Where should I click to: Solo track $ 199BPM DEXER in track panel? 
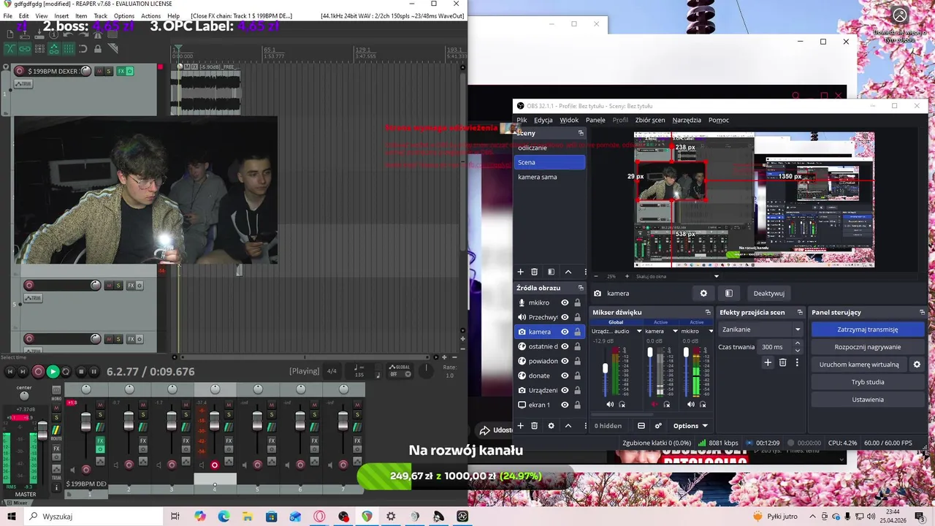tap(109, 71)
